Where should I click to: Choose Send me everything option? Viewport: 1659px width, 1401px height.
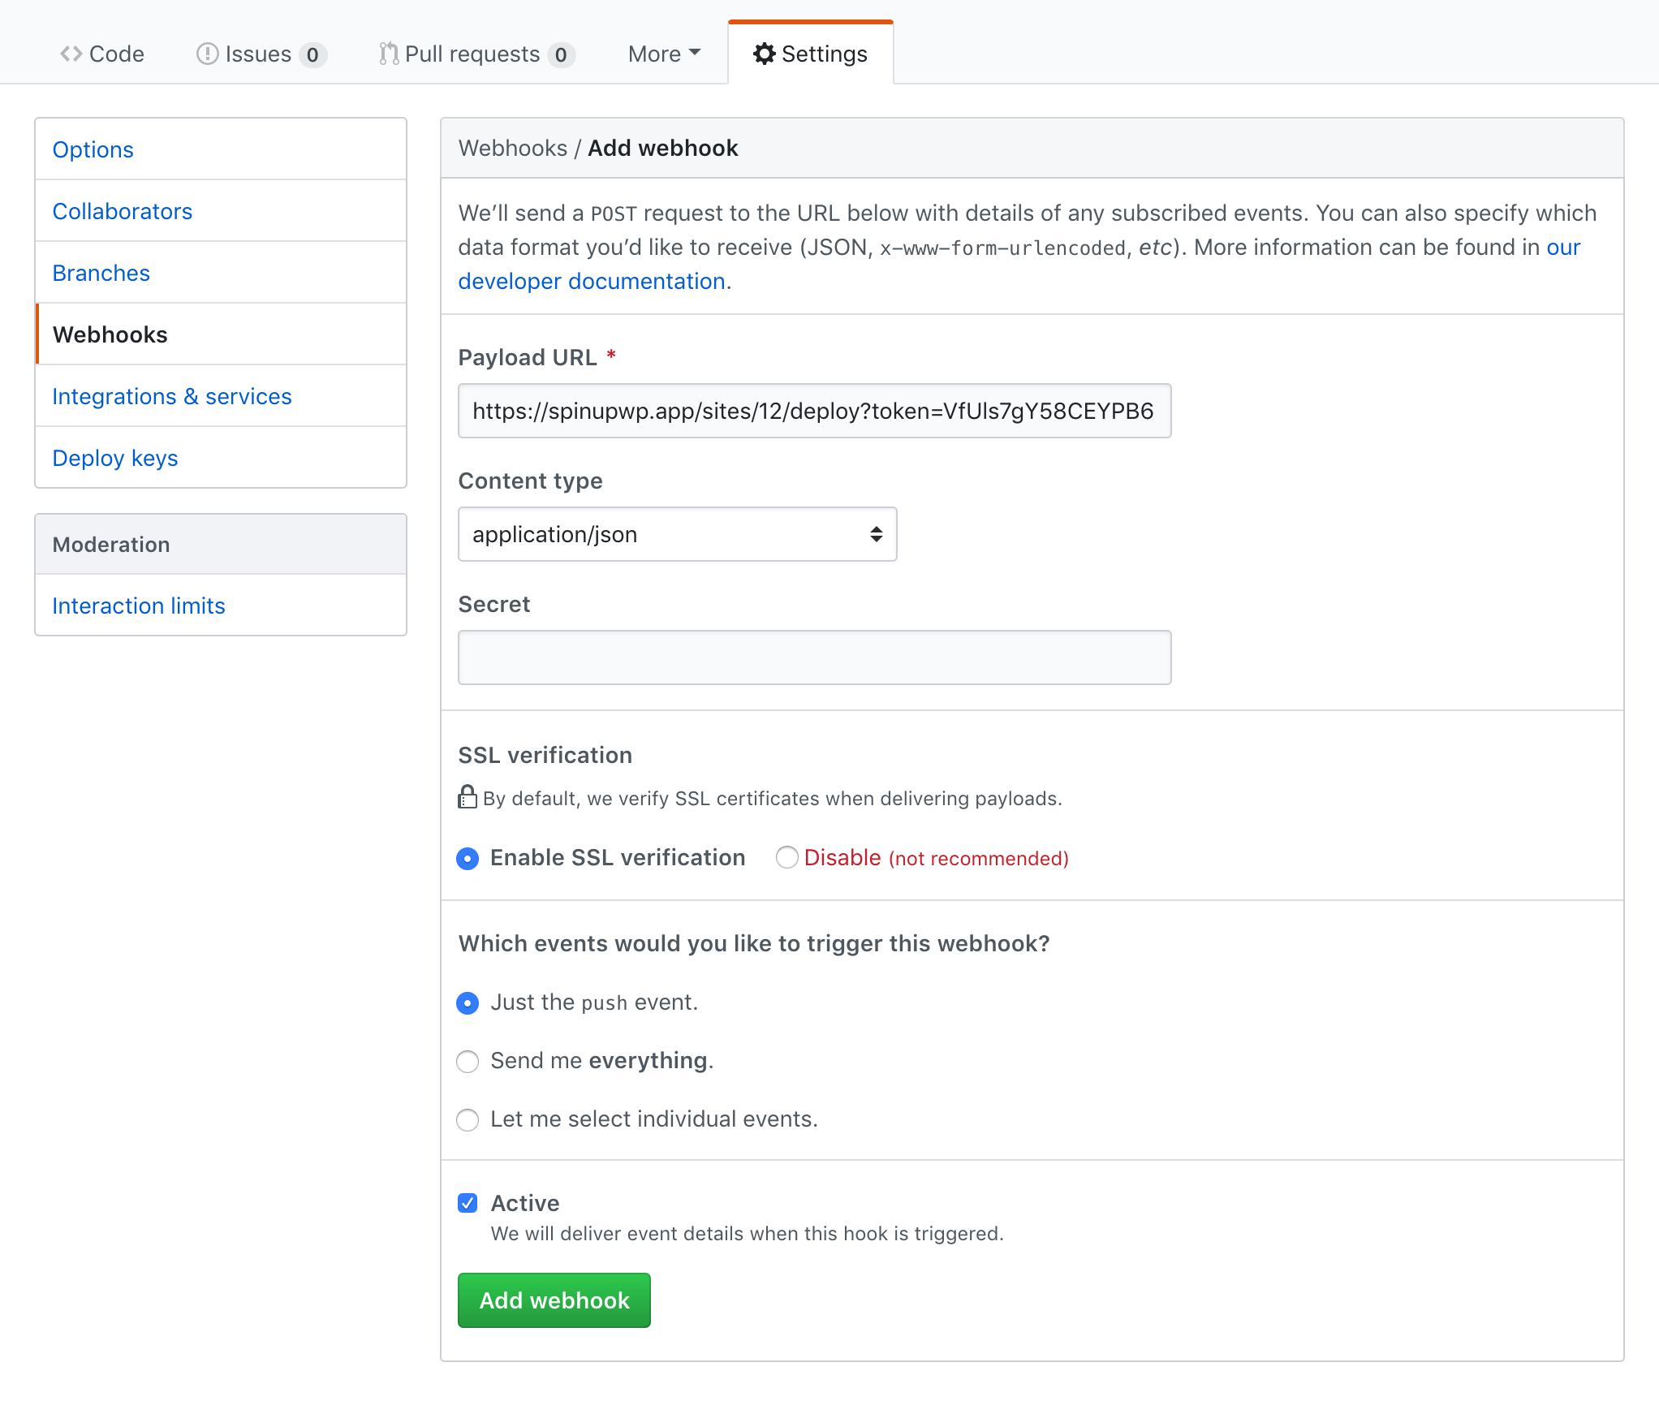tap(468, 1061)
